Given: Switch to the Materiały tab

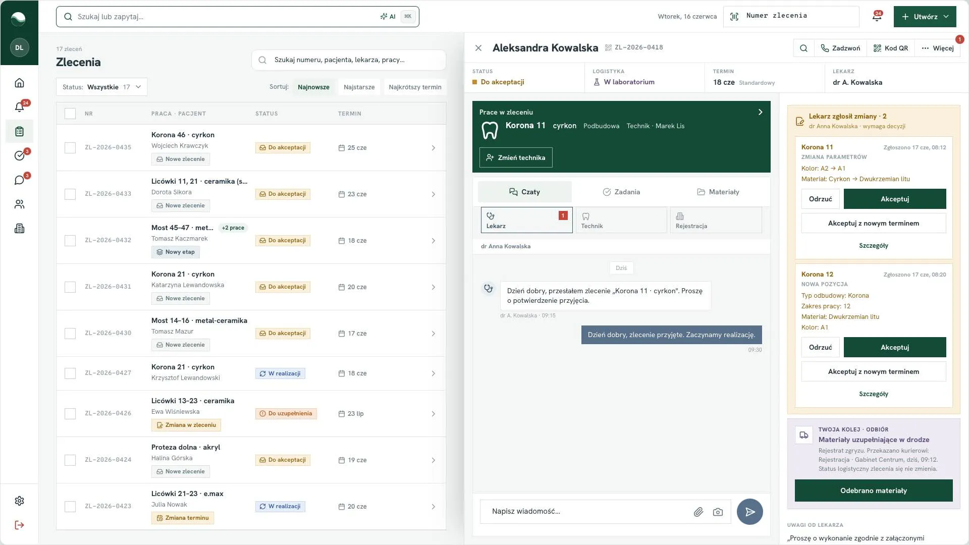Looking at the screenshot, I should pos(717,192).
